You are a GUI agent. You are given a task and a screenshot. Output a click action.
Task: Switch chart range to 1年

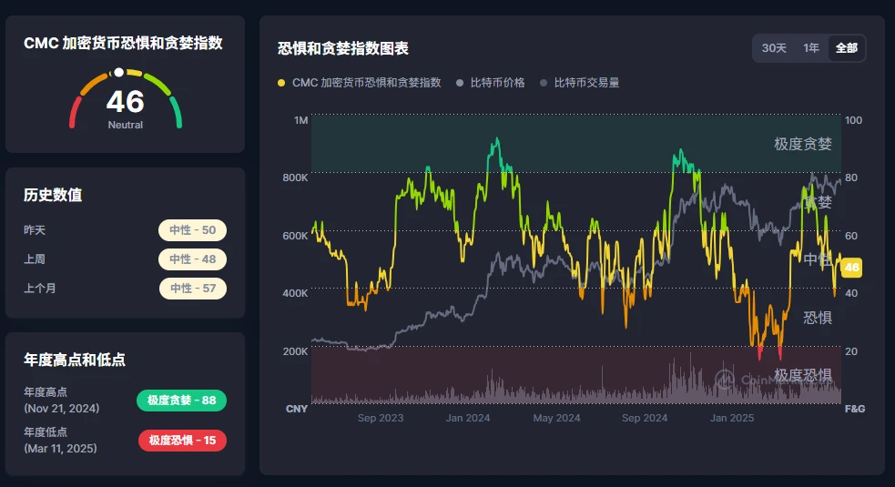810,48
